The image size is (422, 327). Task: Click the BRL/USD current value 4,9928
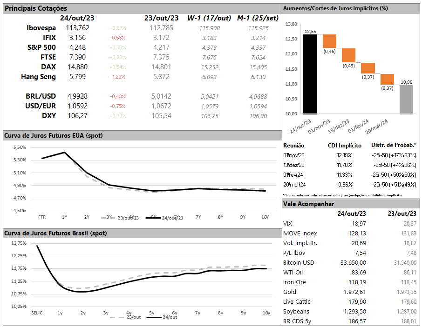(77, 96)
